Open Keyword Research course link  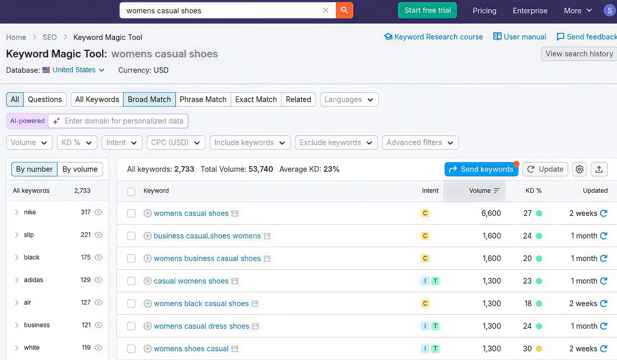[434, 37]
